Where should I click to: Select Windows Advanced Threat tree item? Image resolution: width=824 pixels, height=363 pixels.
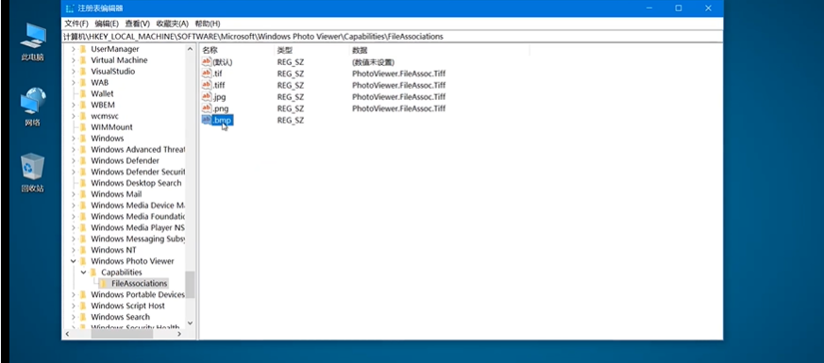138,150
